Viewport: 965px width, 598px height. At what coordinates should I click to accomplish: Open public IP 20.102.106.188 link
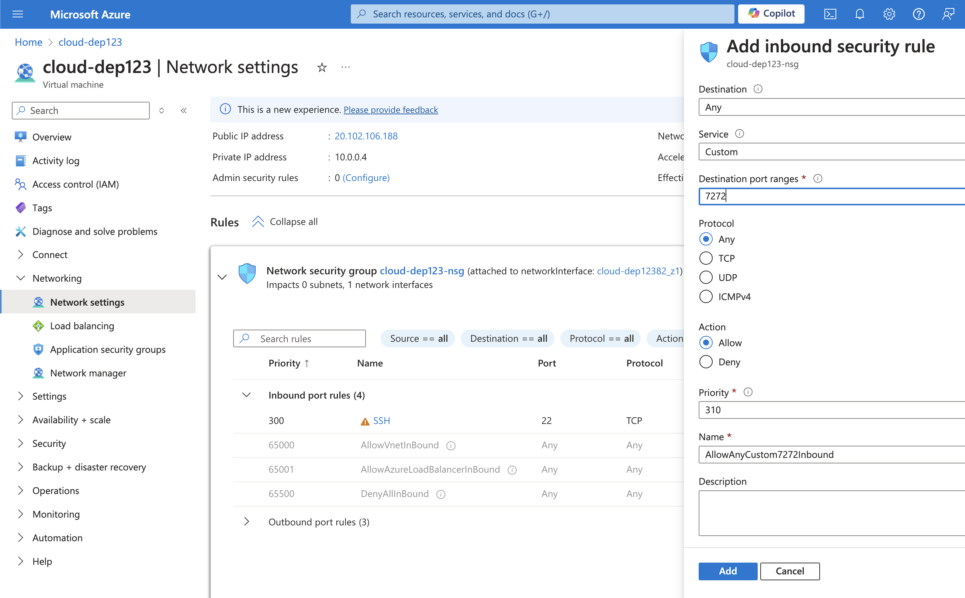coord(366,136)
